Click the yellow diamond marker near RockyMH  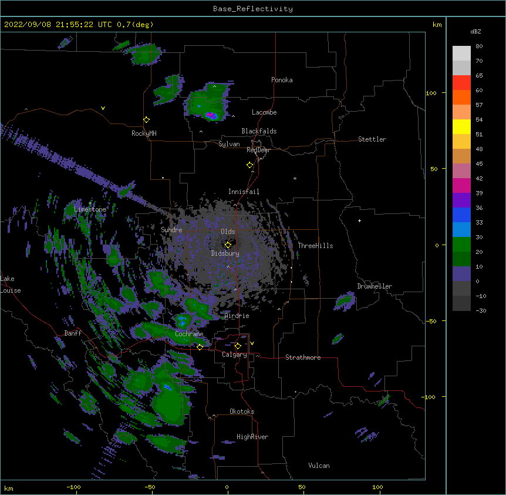(x=147, y=120)
